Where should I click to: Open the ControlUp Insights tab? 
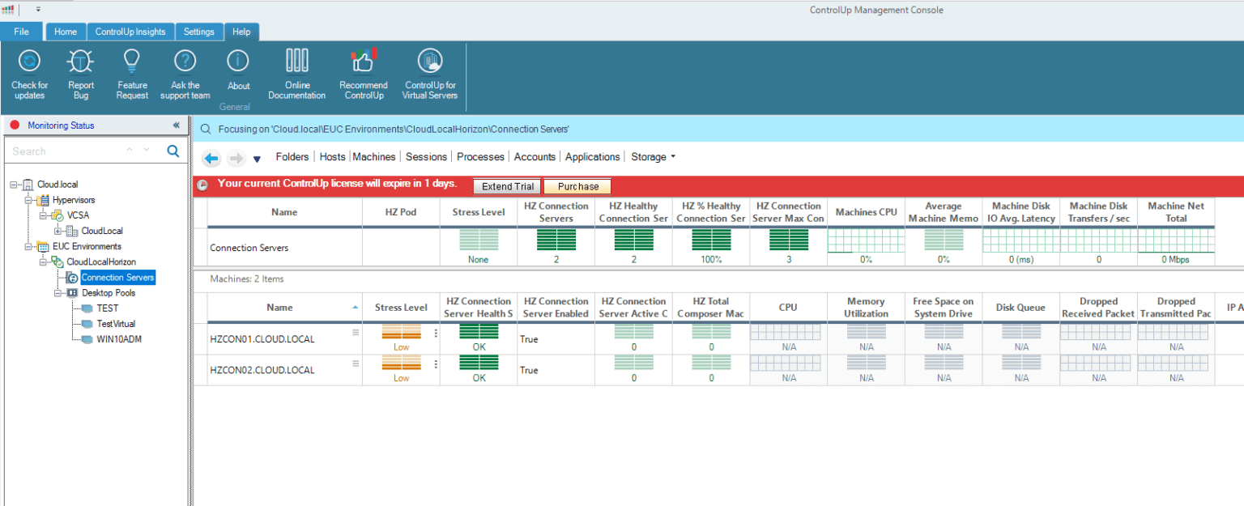pyautogui.click(x=130, y=31)
